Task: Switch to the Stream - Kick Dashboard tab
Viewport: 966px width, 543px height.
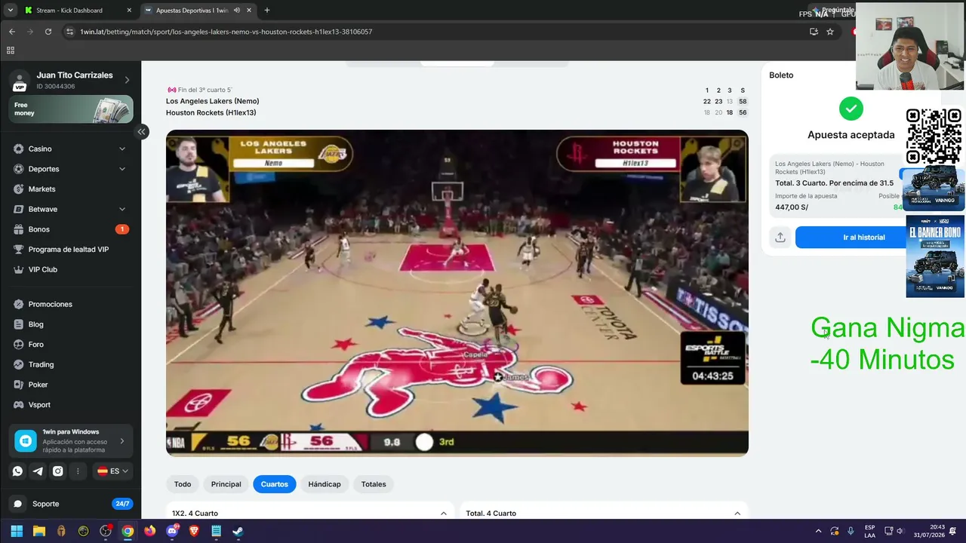Action: click(x=78, y=11)
